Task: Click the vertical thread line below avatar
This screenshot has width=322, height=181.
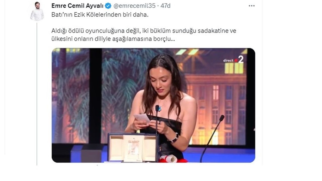Action: coord(37,94)
